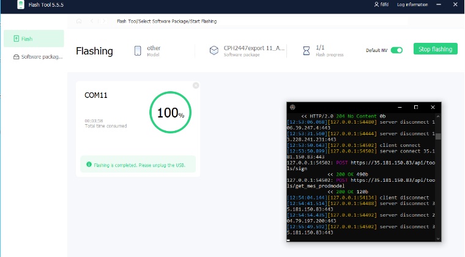Minimize the Flash Tool window
The width and height of the screenshot is (465, 257).
point(439,4)
